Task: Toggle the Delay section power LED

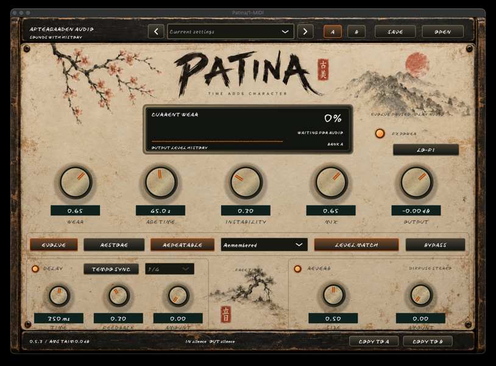Action: point(35,269)
